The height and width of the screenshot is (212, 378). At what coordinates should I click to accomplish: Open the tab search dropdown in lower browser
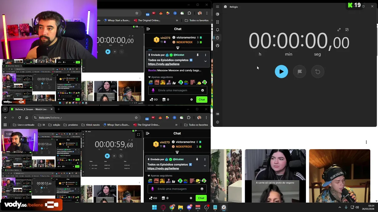point(5,109)
